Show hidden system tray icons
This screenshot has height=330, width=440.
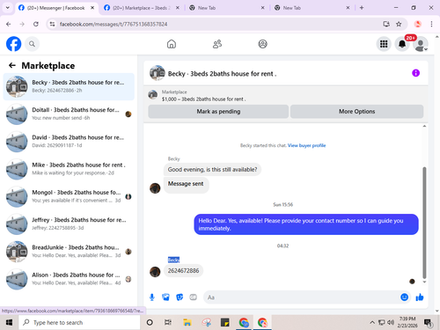point(372,323)
